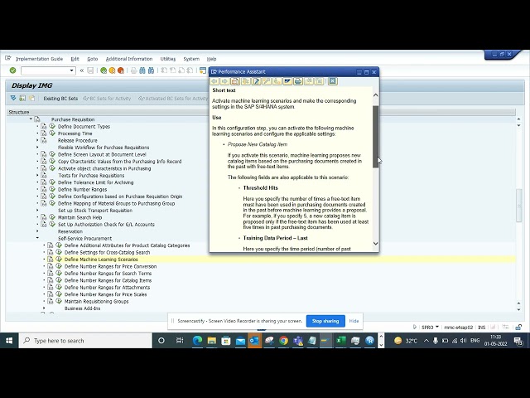
Task: Open the Implementation Guide menu
Action: [39, 59]
